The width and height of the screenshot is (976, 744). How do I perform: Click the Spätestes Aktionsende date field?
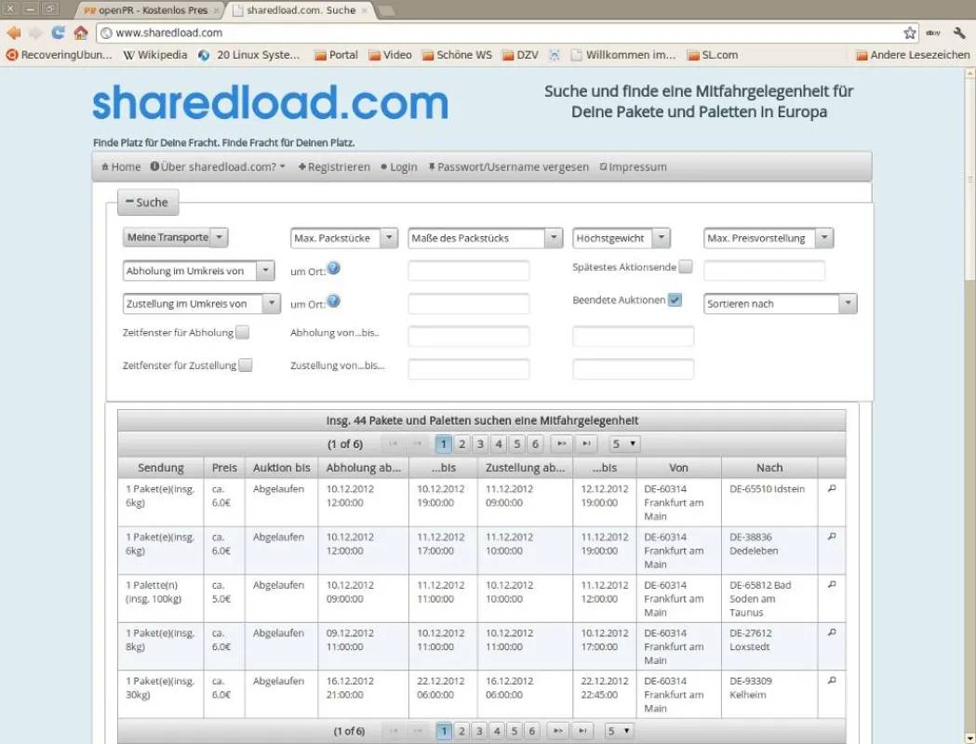pos(764,271)
